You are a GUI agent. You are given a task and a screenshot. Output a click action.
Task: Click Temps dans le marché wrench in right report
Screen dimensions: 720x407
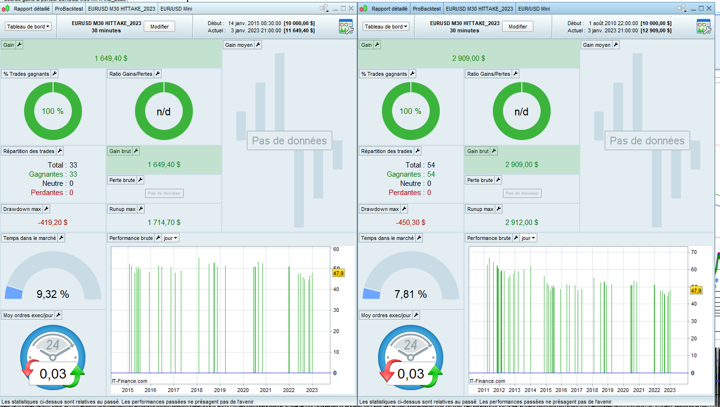pyautogui.click(x=419, y=238)
